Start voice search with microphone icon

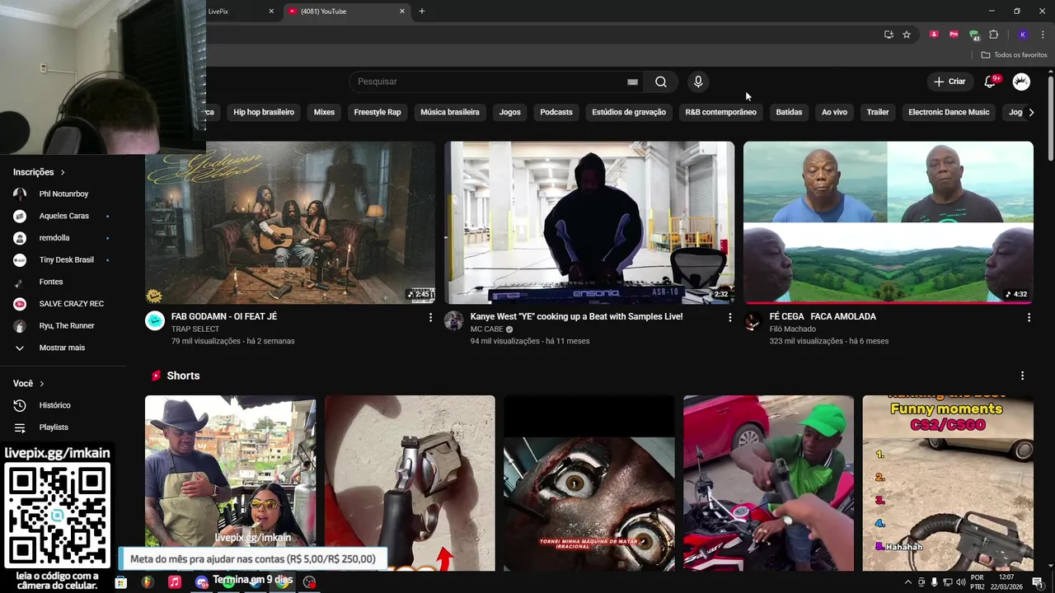pos(698,82)
